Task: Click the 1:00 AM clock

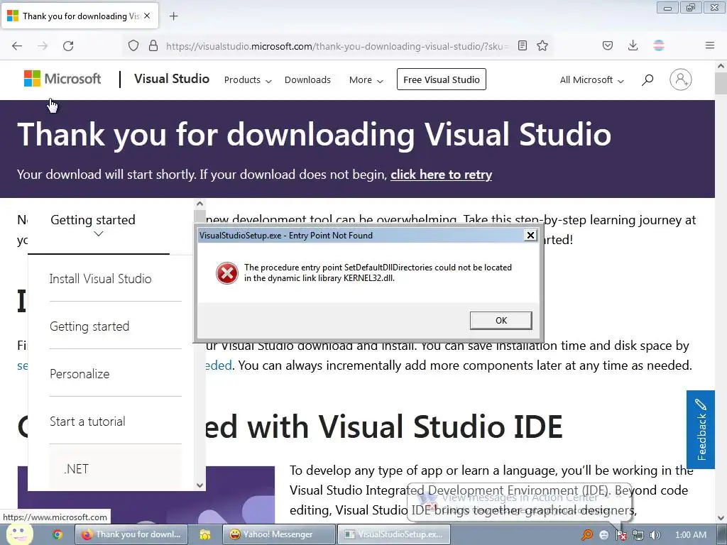Action: point(690,535)
